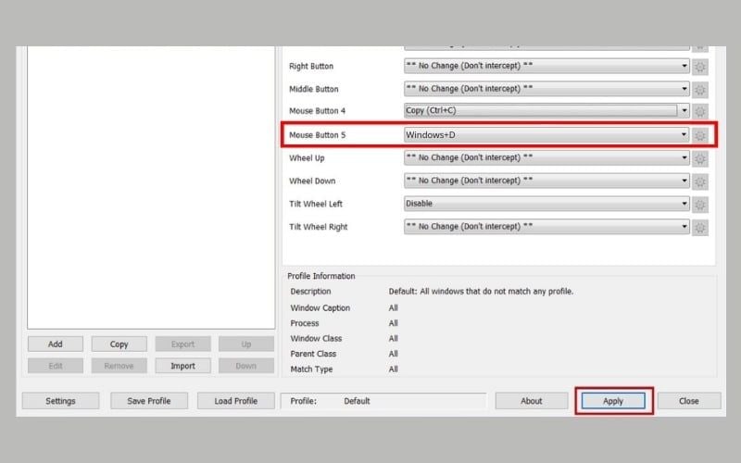741x463 pixels.
Task: Click the Match Type label
Action: 311,369
